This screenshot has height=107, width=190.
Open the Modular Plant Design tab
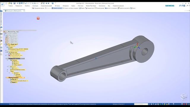click(91, 6)
